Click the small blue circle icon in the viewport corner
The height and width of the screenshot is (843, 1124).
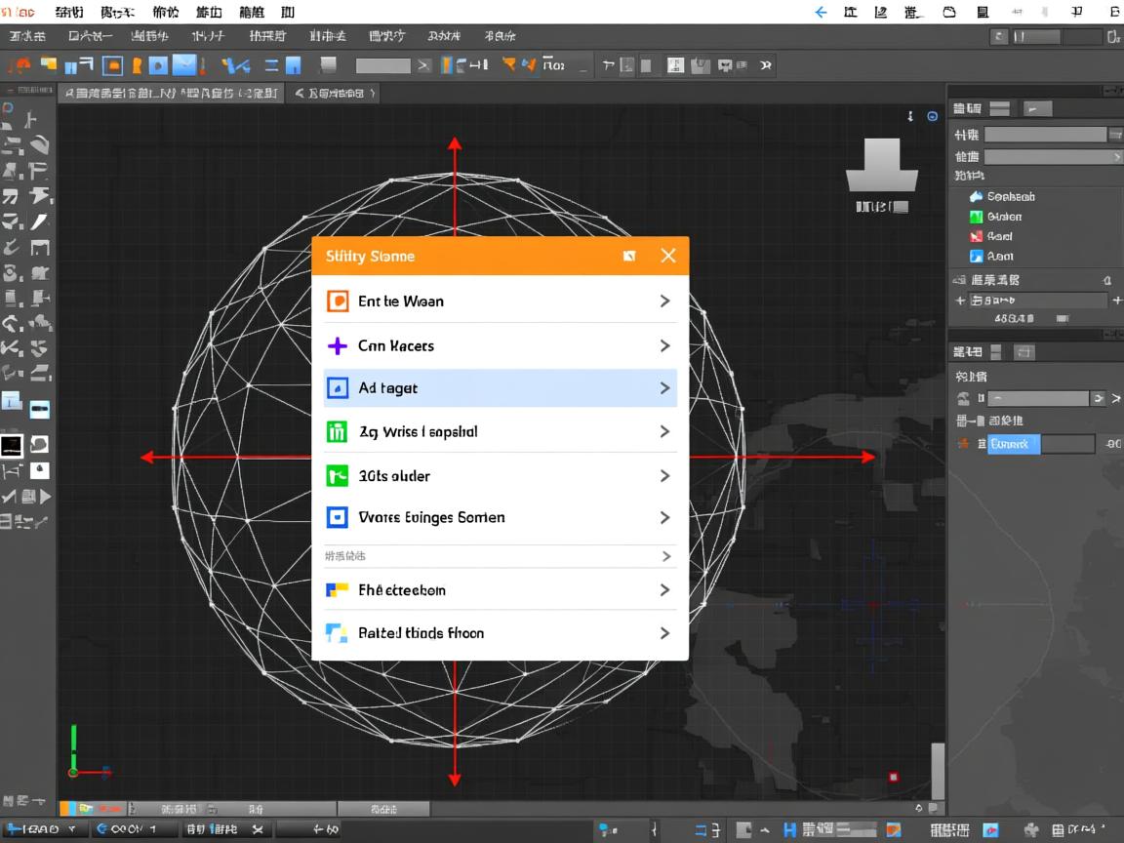932,116
